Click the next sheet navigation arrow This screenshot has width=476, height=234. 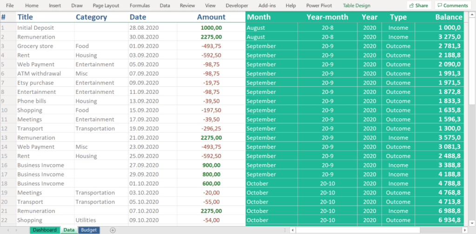(x=16, y=230)
